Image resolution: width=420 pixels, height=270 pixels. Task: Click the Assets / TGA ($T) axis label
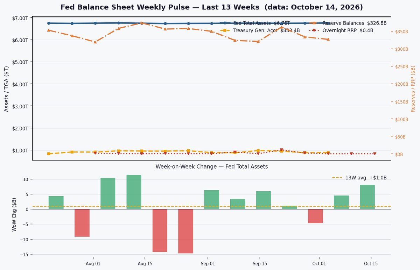pos(6,89)
